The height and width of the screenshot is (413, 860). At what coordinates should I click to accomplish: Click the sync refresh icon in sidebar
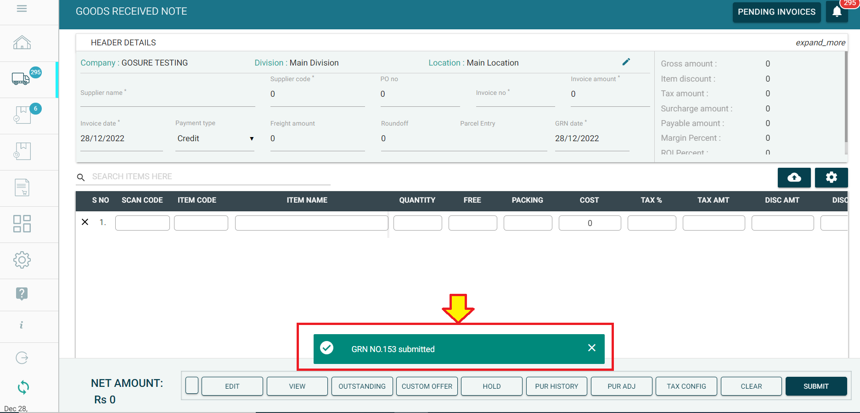point(23,388)
